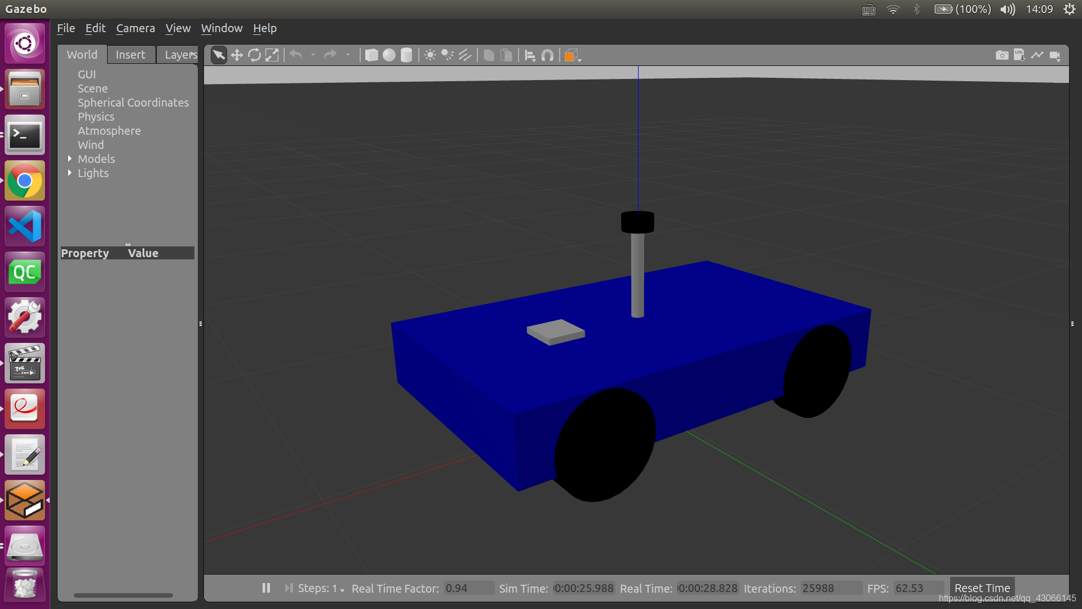
Task: Insert a box shape
Action: 371,55
